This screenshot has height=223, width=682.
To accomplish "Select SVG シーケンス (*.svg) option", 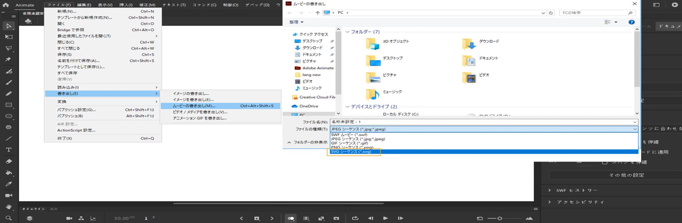I will [484, 152].
